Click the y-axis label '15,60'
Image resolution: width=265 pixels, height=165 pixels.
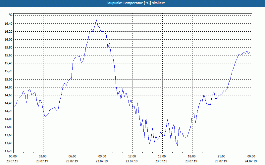click(x=9, y=55)
